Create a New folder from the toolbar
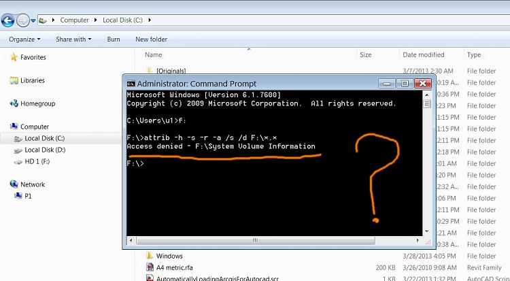Image resolution: width=510 pixels, height=281 pixels. coord(151,39)
